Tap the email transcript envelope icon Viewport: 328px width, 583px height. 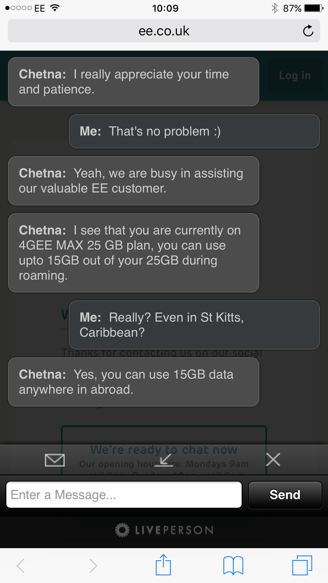click(55, 460)
